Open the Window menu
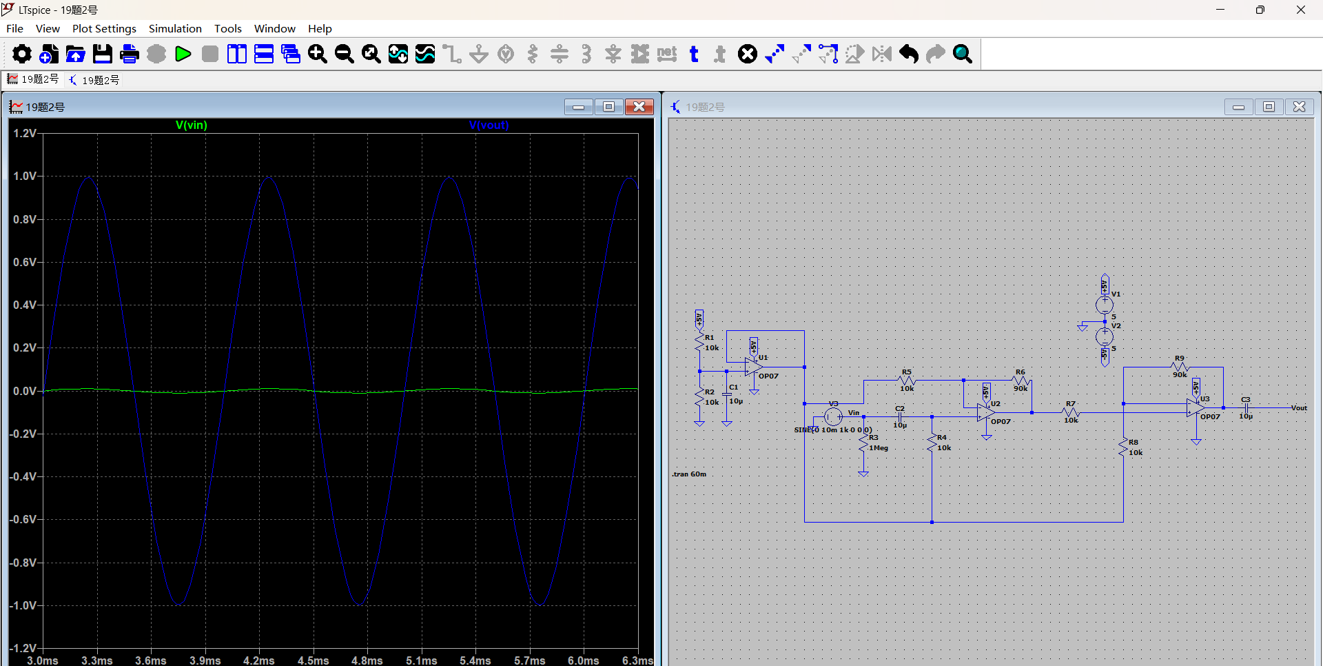 click(x=274, y=28)
